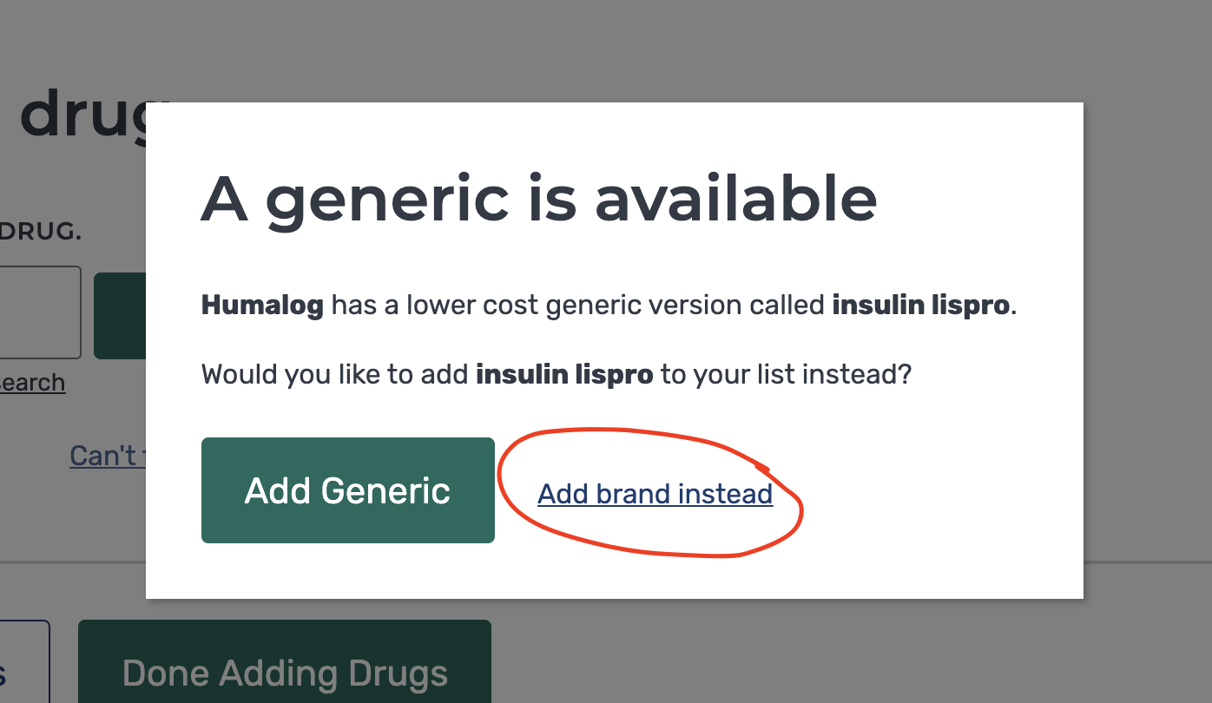Click the Add Generic button
Image resolution: width=1212 pixels, height=703 pixels.
point(347,490)
